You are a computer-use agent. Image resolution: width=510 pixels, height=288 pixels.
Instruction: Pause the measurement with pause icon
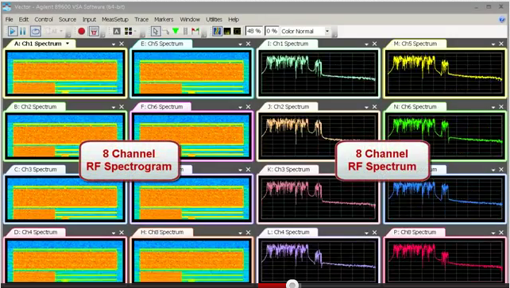[23, 31]
